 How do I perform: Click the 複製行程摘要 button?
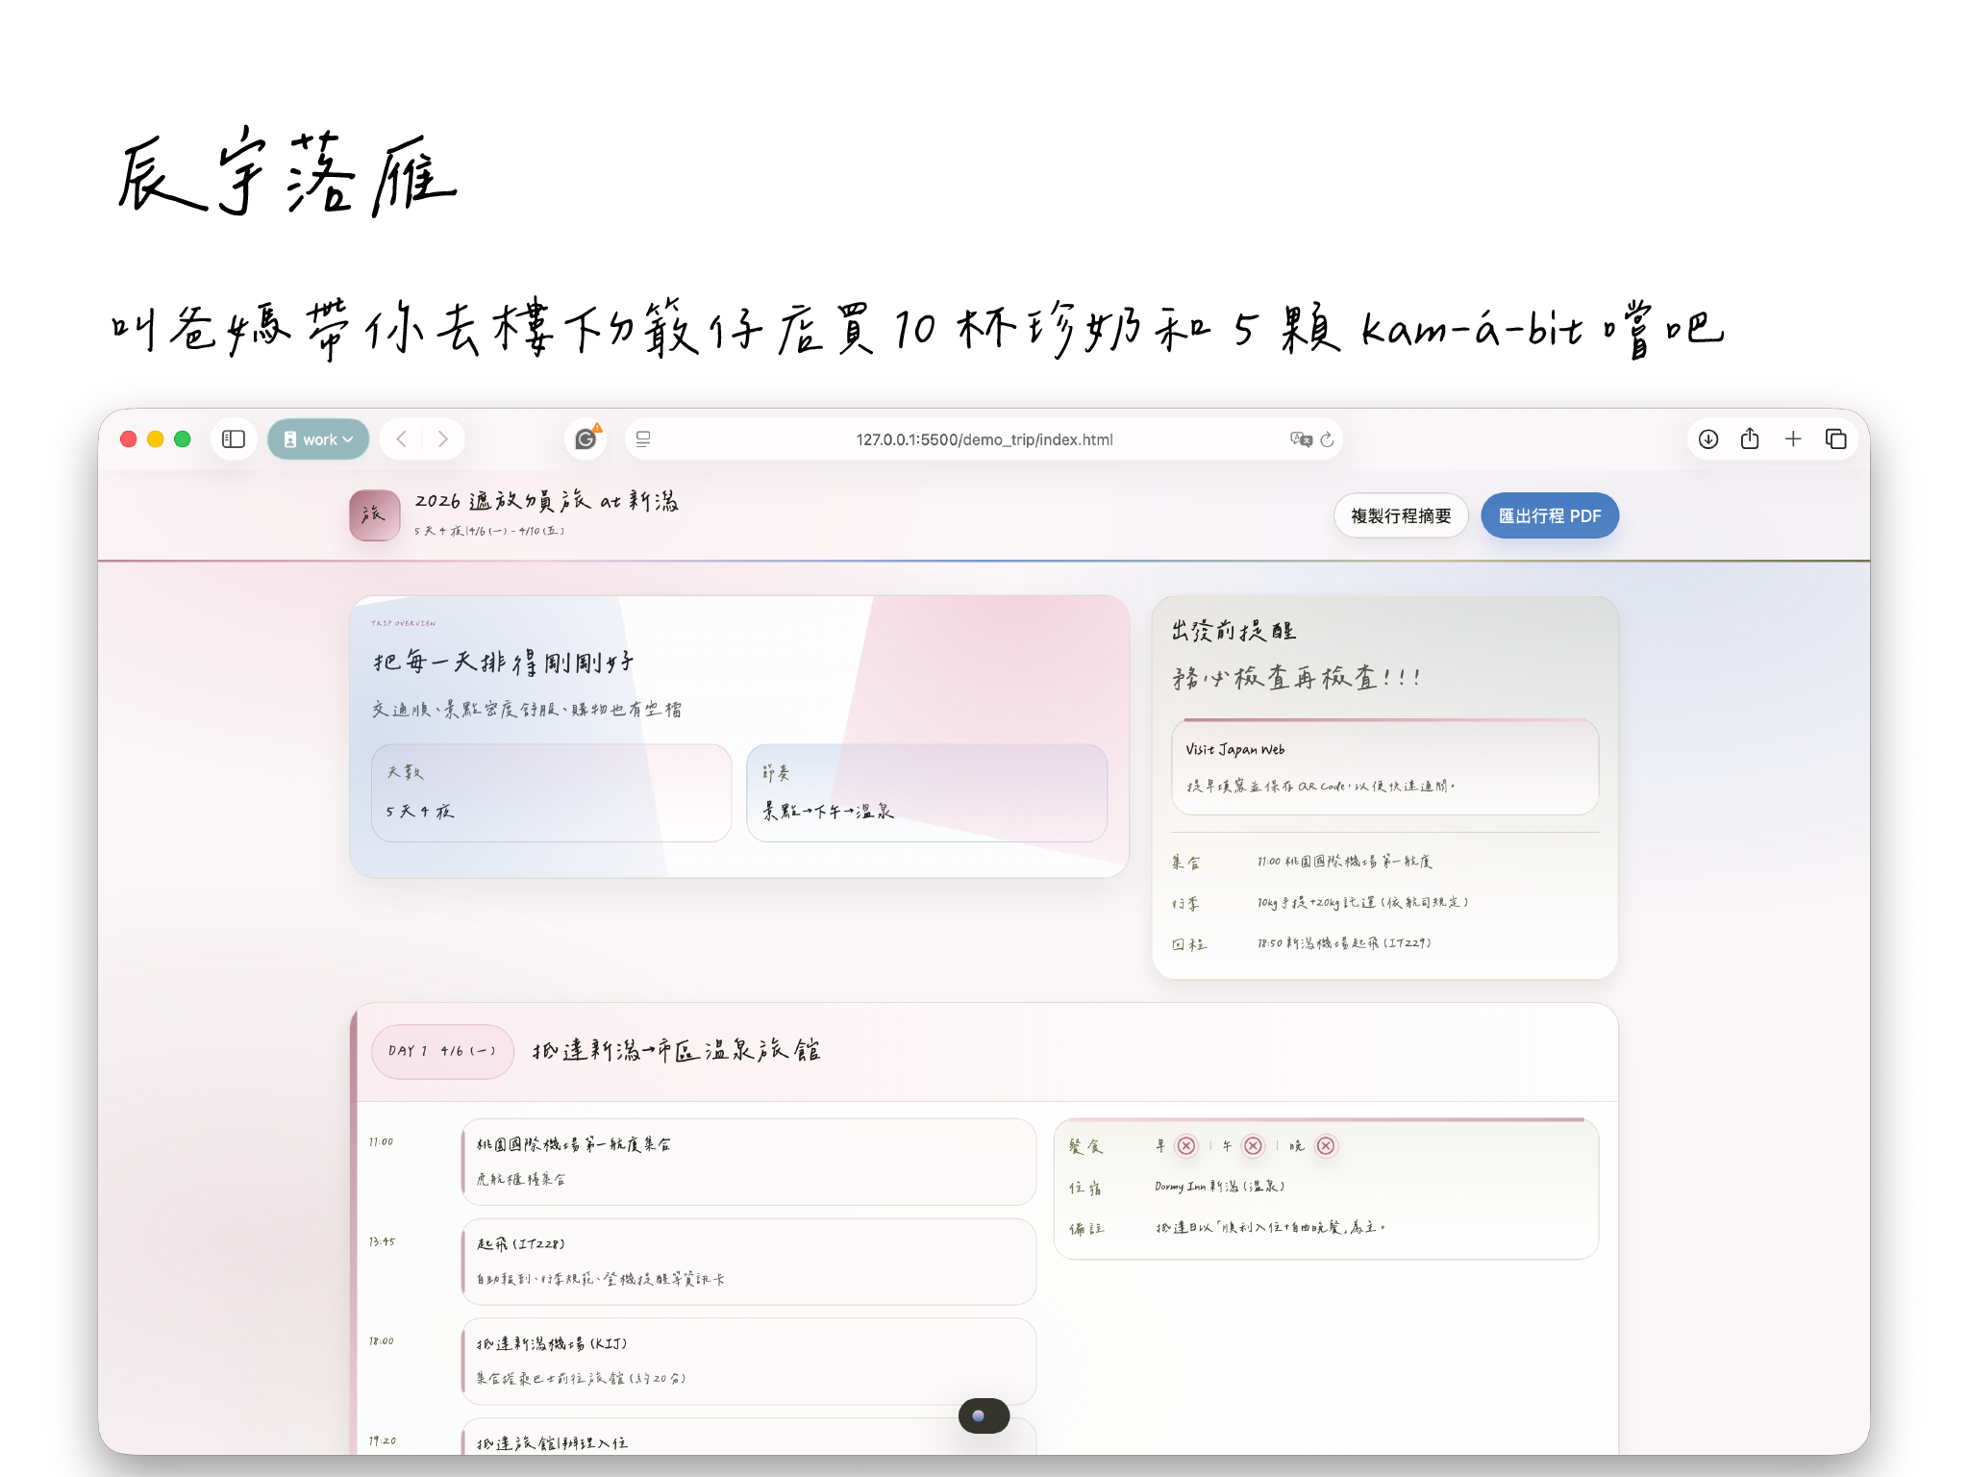(x=1401, y=515)
